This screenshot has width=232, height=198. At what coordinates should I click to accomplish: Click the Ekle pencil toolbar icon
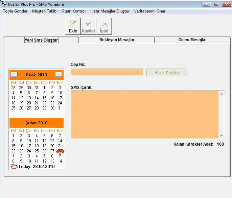pyautogui.click(x=73, y=24)
